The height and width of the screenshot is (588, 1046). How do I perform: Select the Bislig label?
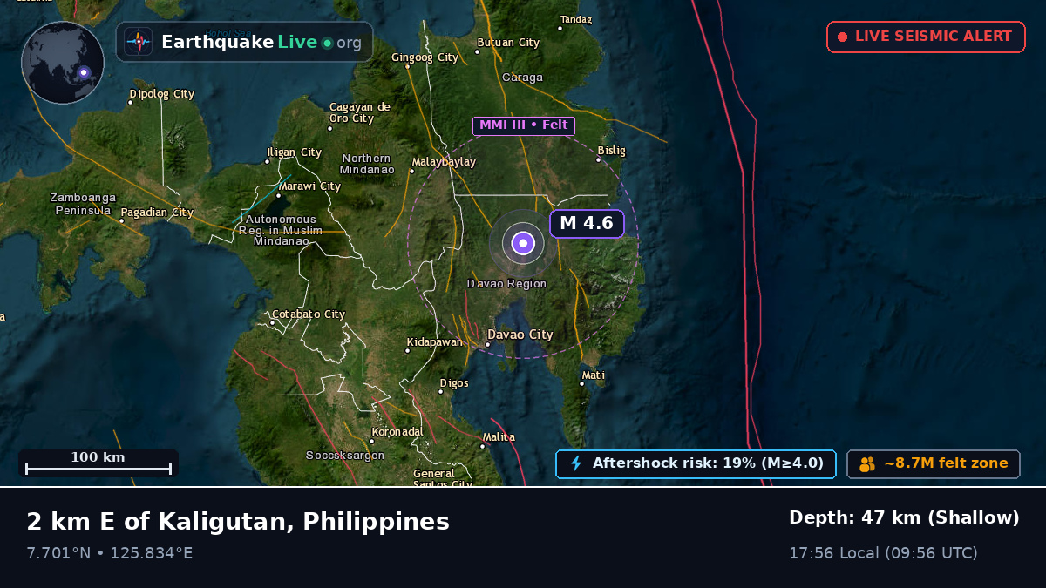pyautogui.click(x=612, y=151)
